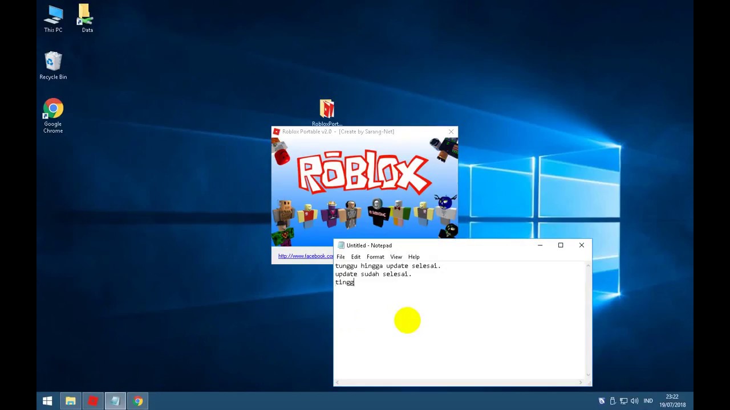The height and width of the screenshot is (410, 730).
Task: Open the Notepad Format menu
Action: [375, 257]
